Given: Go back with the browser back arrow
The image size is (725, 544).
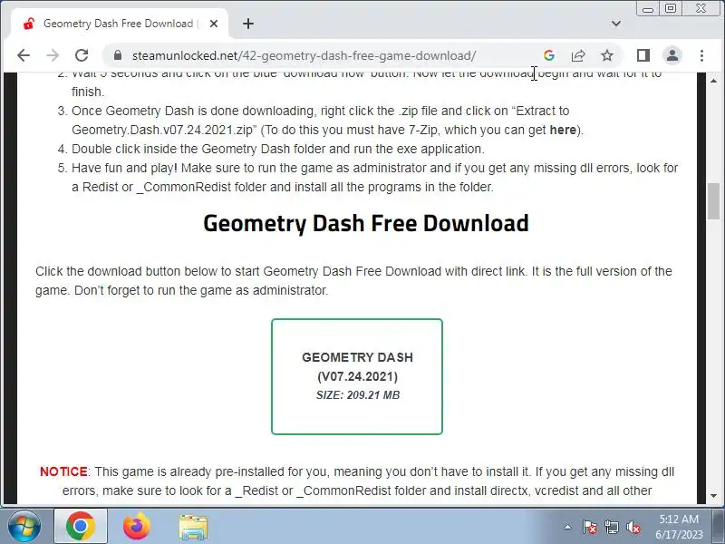Looking at the screenshot, I should tap(24, 55).
